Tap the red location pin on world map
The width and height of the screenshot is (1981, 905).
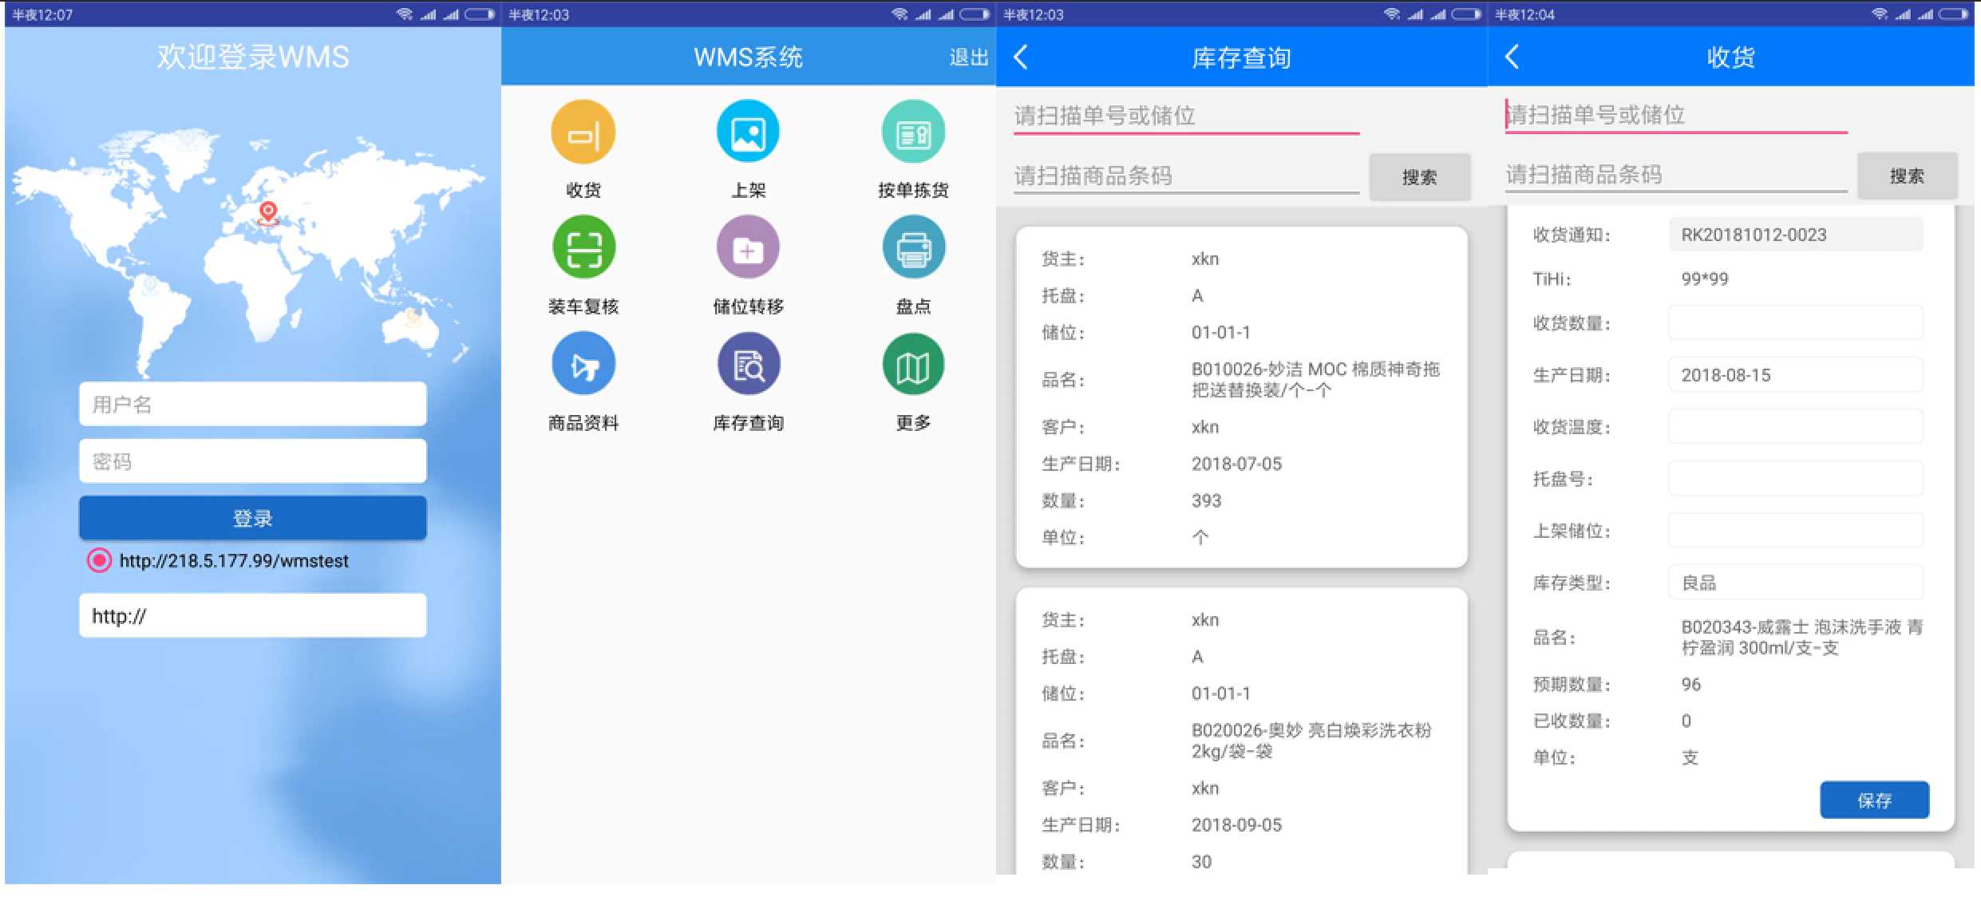click(x=268, y=213)
